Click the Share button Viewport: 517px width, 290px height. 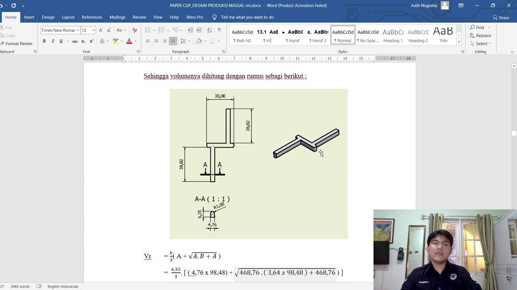501,18
